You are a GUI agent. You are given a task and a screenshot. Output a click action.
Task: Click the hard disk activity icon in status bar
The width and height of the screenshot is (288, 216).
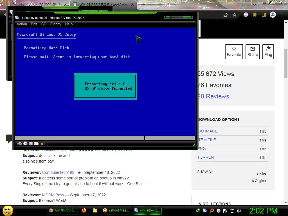(19, 144)
